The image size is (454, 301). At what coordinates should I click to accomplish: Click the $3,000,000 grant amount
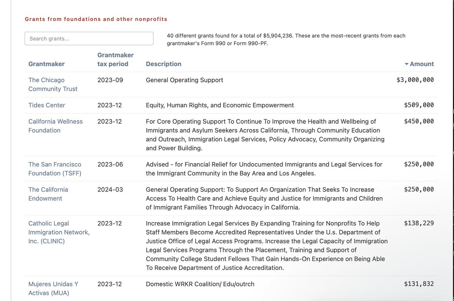tap(415, 80)
